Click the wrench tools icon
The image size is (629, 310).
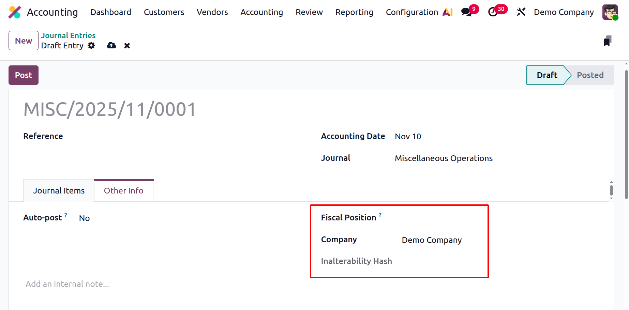521,12
